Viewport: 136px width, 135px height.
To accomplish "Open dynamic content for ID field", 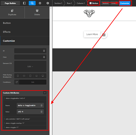I will tap(44, 51).
